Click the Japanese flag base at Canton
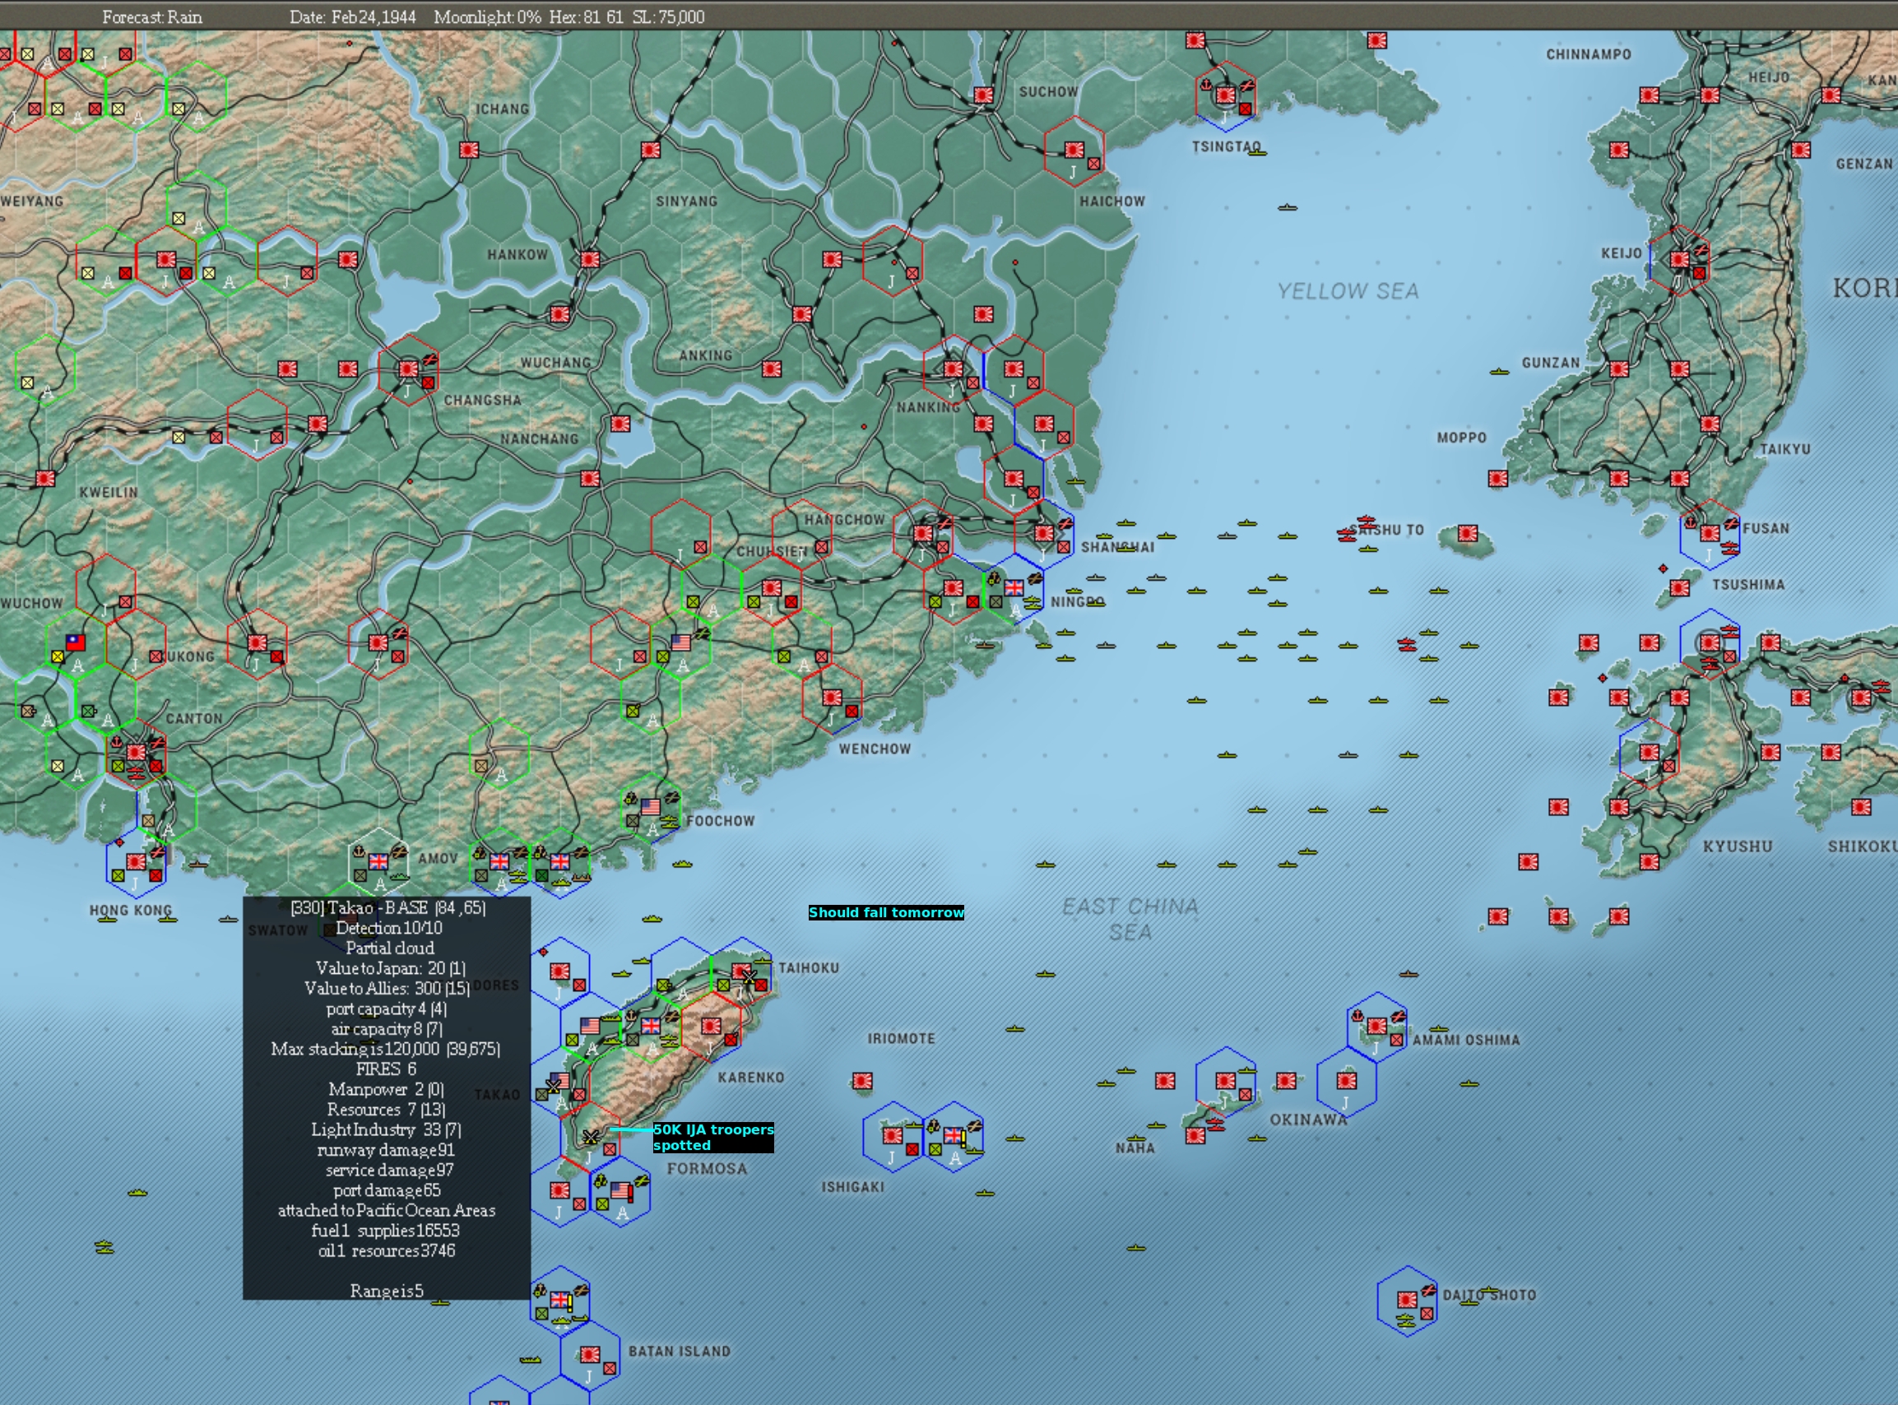1898x1405 pixels. pos(136,752)
